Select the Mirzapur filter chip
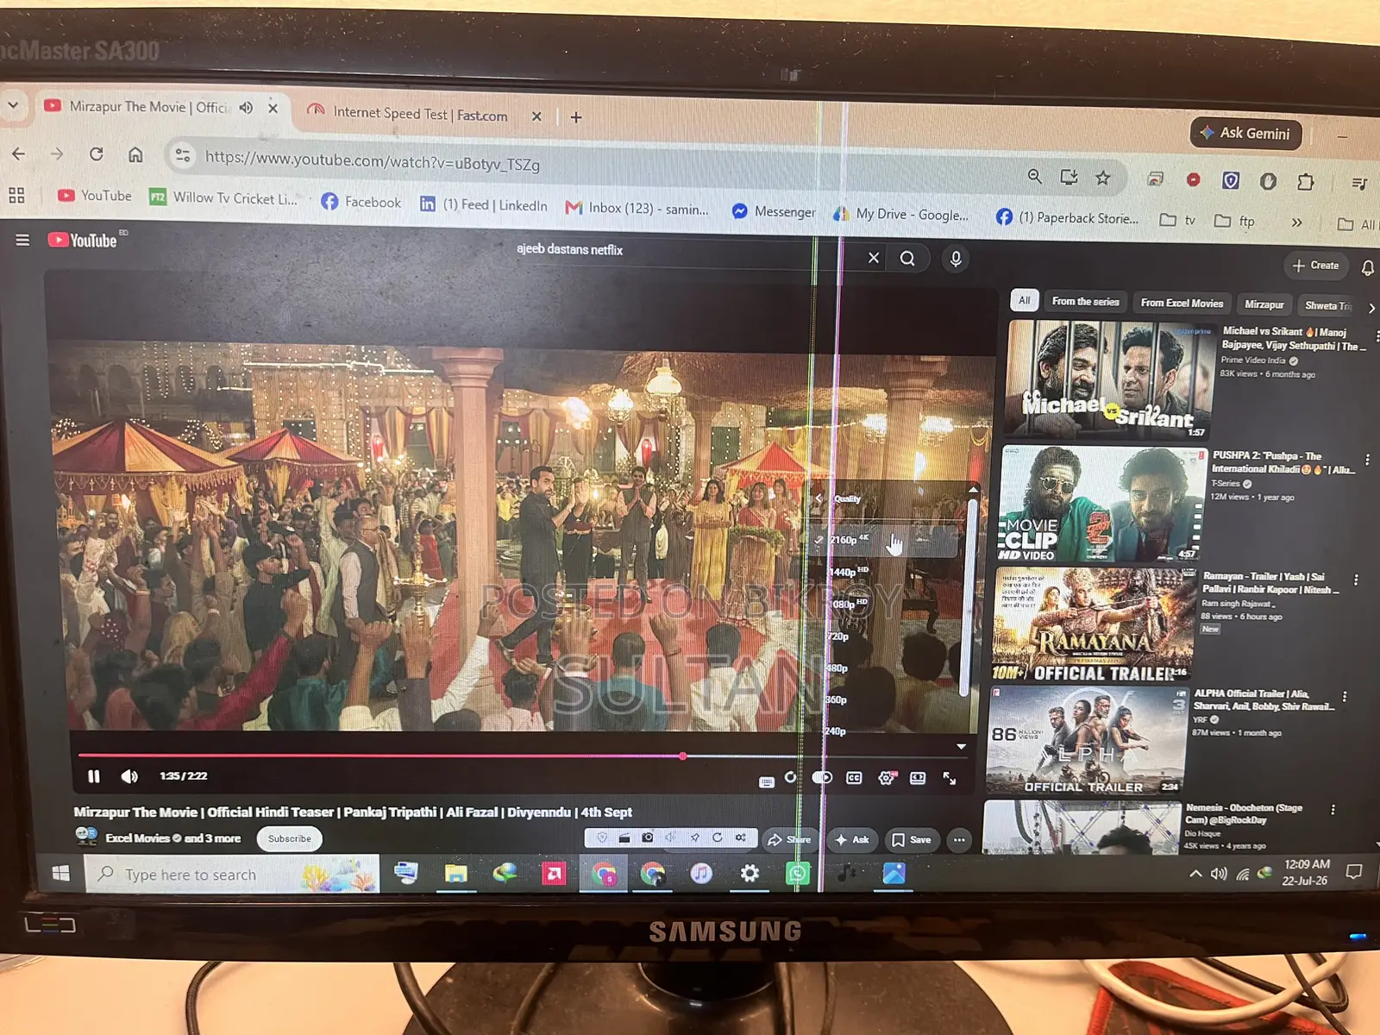Image resolution: width=1380 pixels, height=1035 pixels. [x=1264, y=304]
